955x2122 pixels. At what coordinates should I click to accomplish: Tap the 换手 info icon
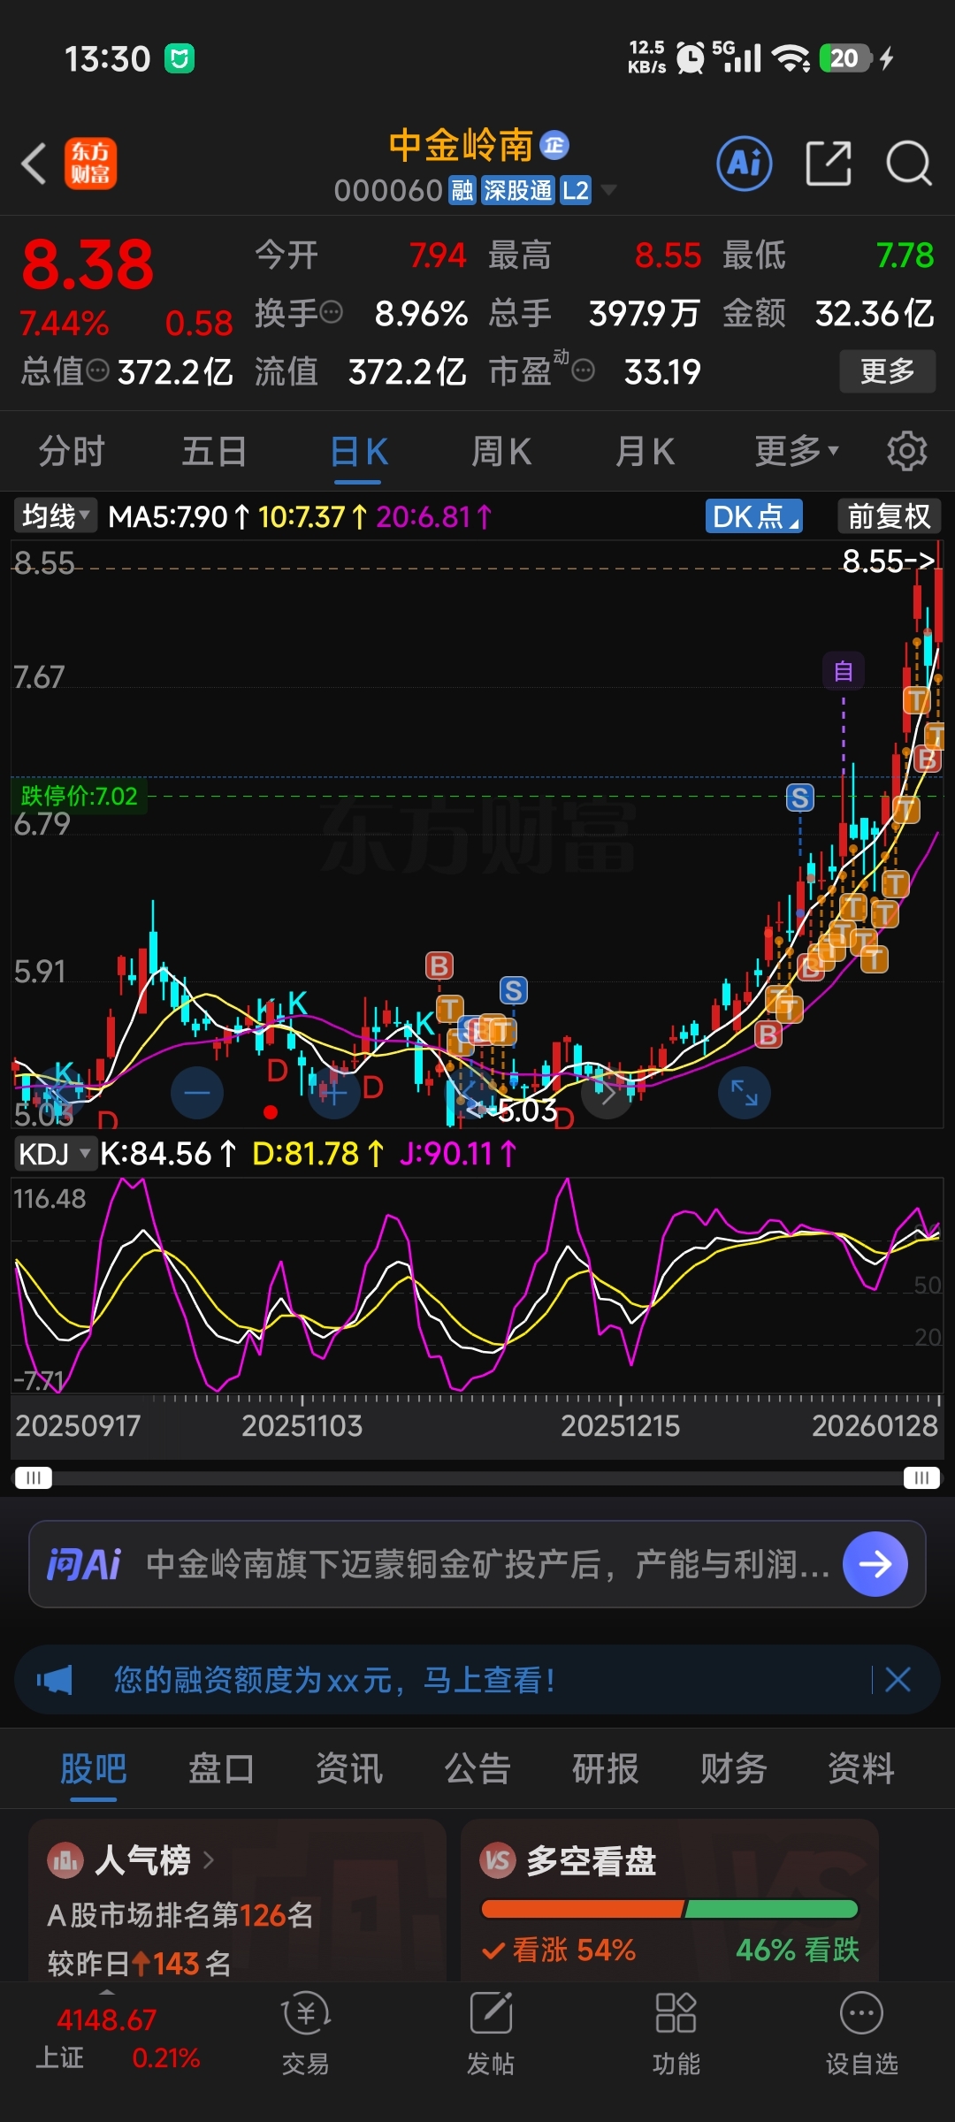[331, 312]
